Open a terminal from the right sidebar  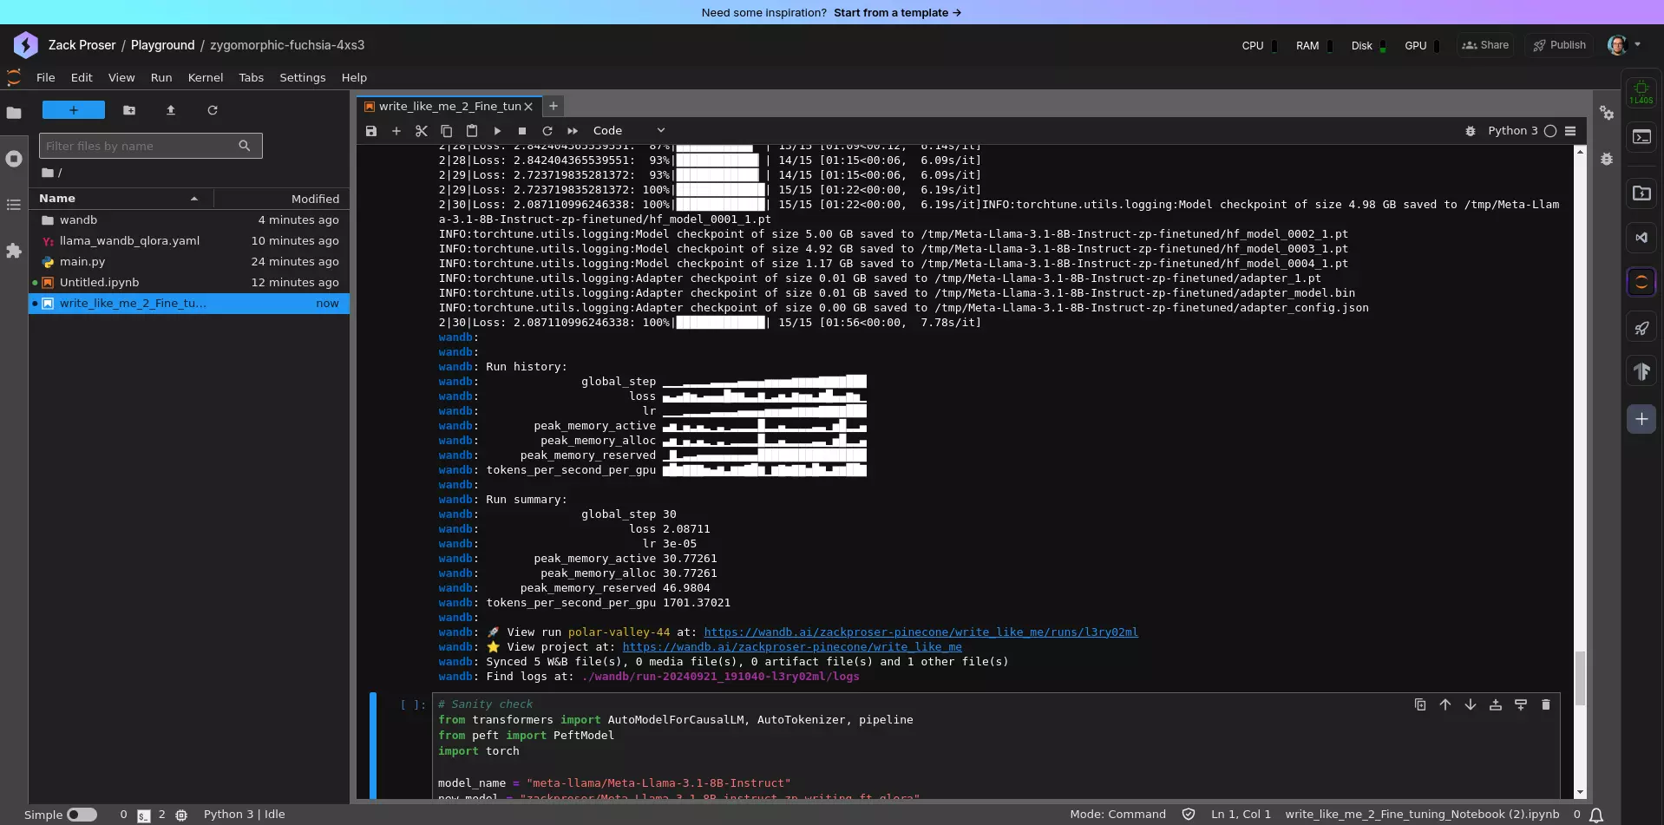coord(1642,138)
